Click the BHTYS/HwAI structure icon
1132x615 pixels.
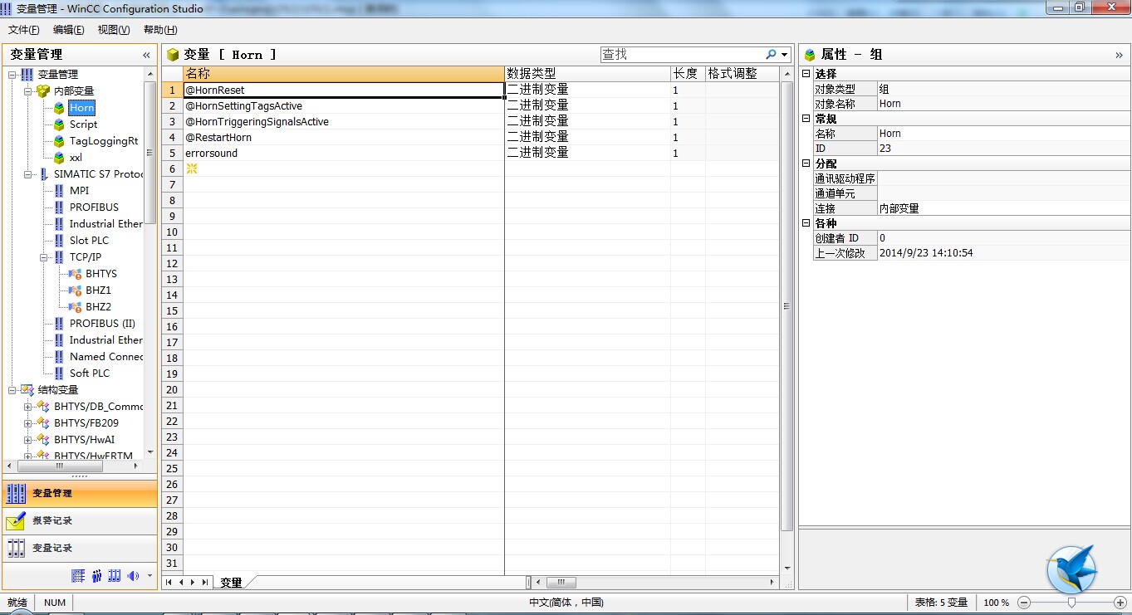click(43, 440)
